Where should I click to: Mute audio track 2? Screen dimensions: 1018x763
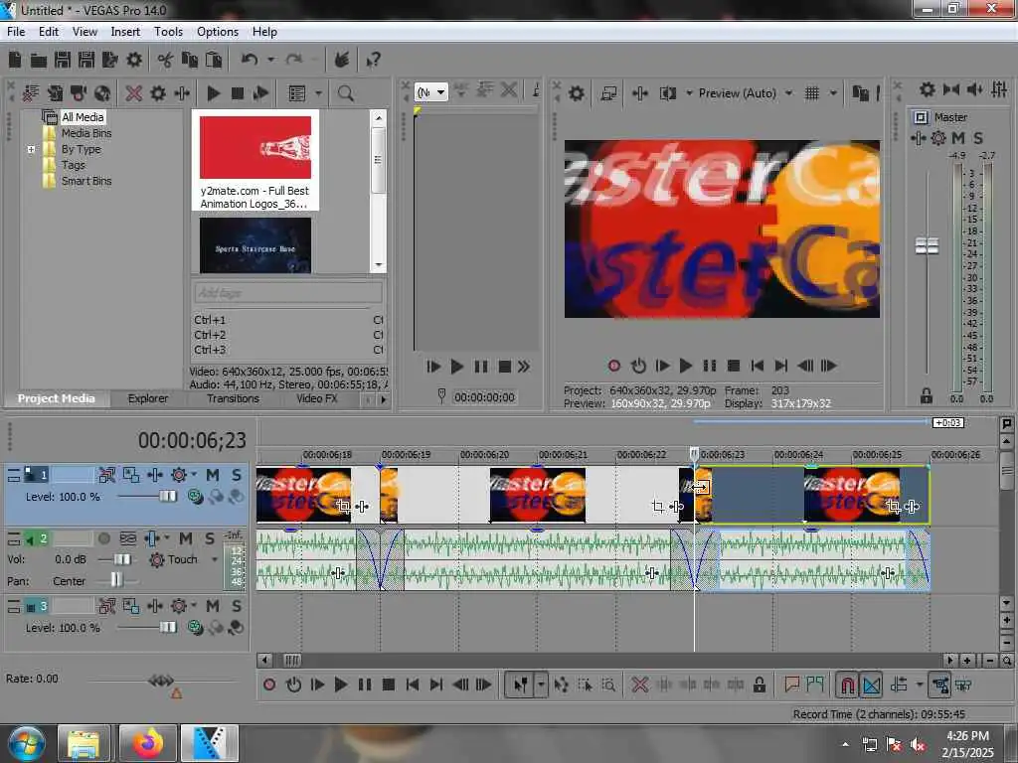point(186,538)
